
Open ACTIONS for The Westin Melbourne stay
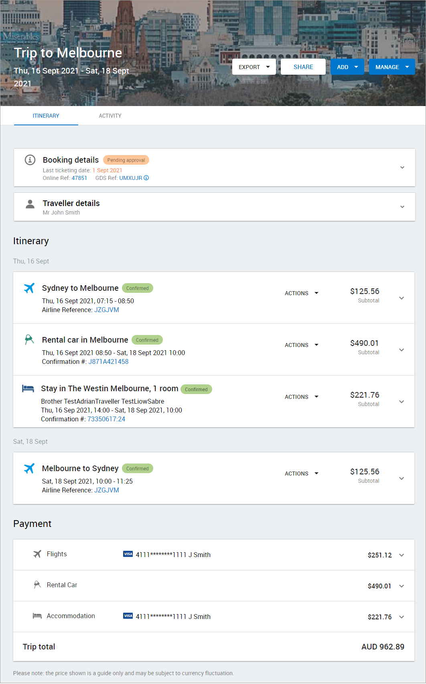[302, 397]
